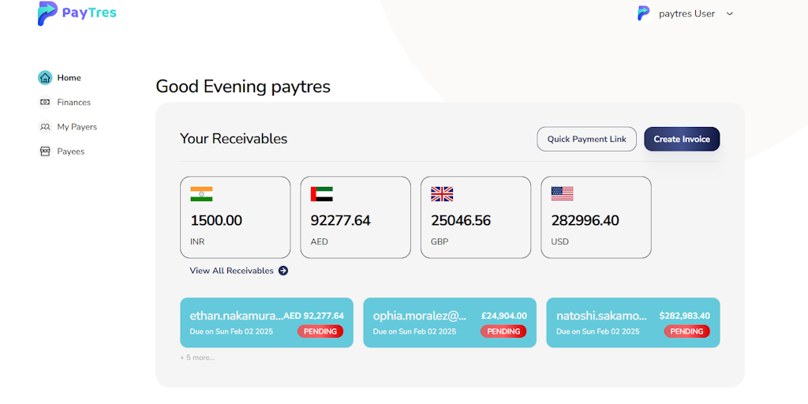Click the UAE flag icon
Image resolution: width=808 pixels, height=404 pixels.
tap(322, 194)
